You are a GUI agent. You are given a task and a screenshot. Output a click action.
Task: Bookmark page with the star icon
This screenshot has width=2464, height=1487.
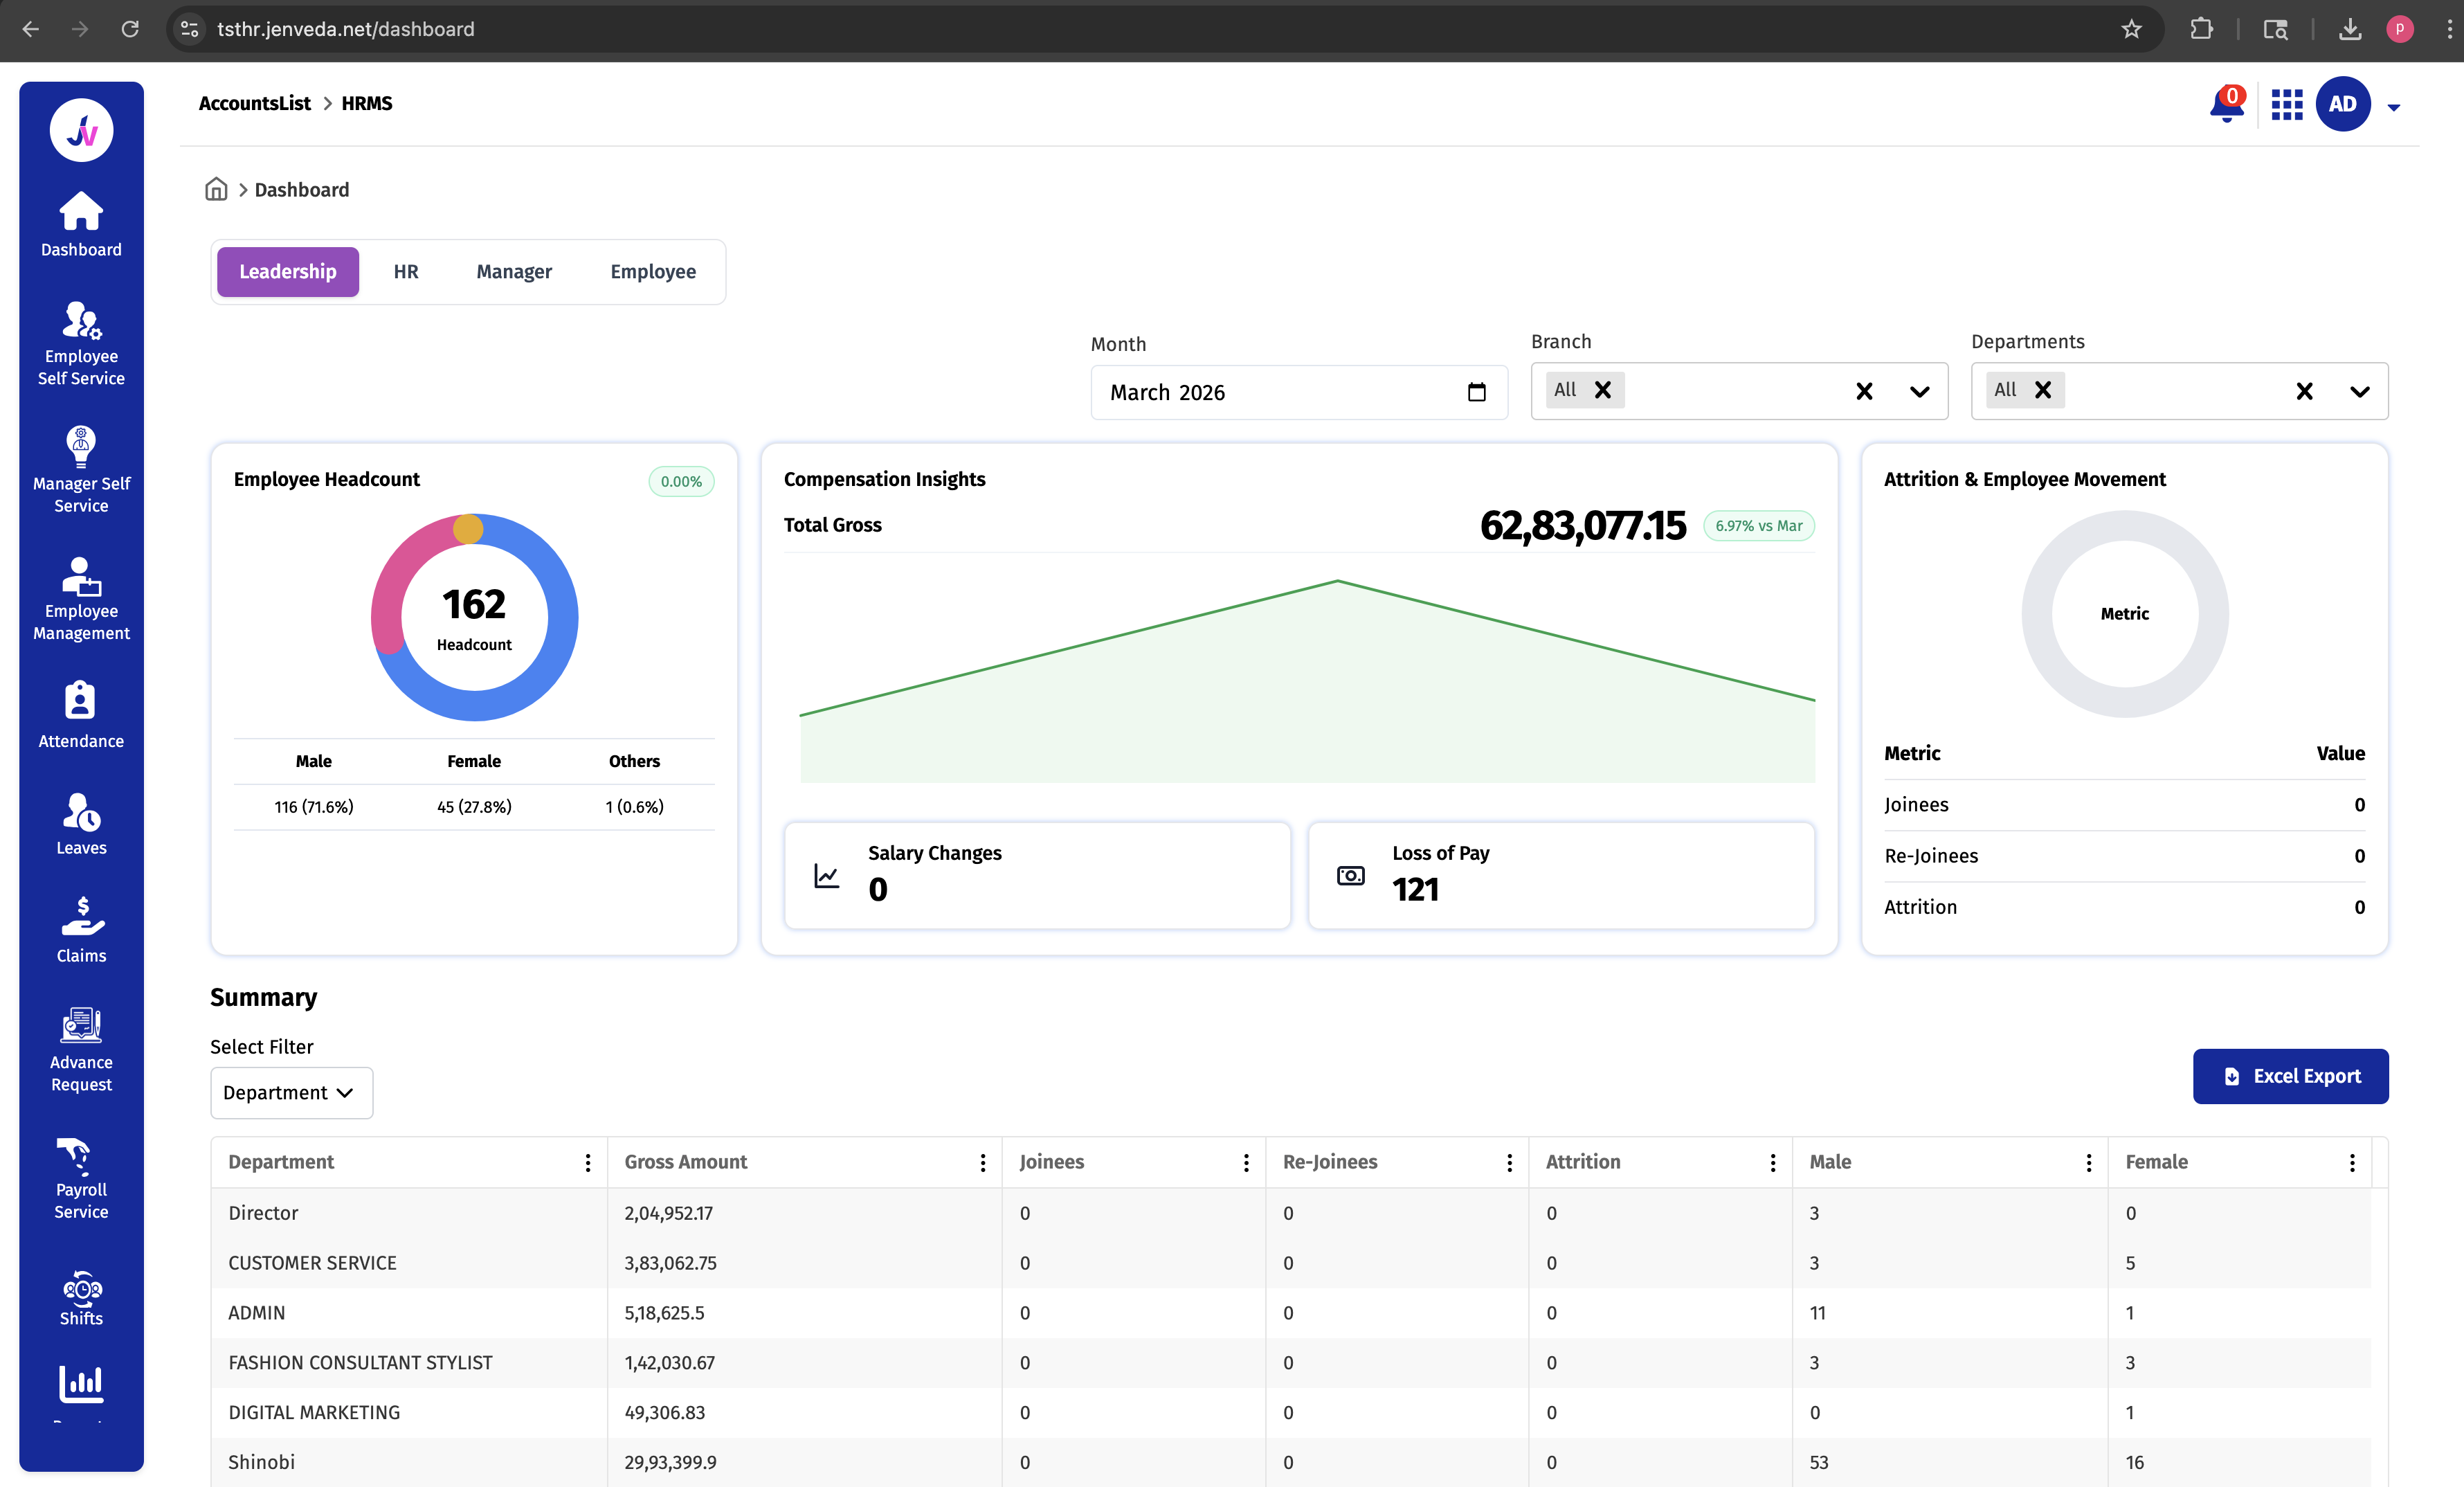tap(2131, 29)
